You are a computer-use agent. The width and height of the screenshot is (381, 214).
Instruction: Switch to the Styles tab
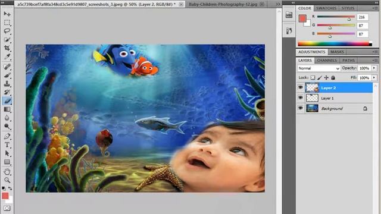click(x=348, y=8)
